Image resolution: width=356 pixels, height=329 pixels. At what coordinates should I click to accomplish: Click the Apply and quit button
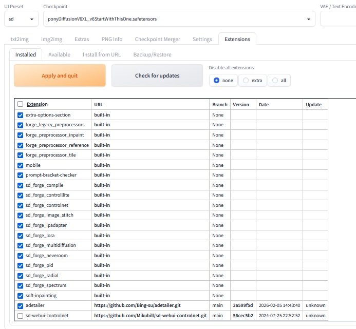[x=60, y=75]
